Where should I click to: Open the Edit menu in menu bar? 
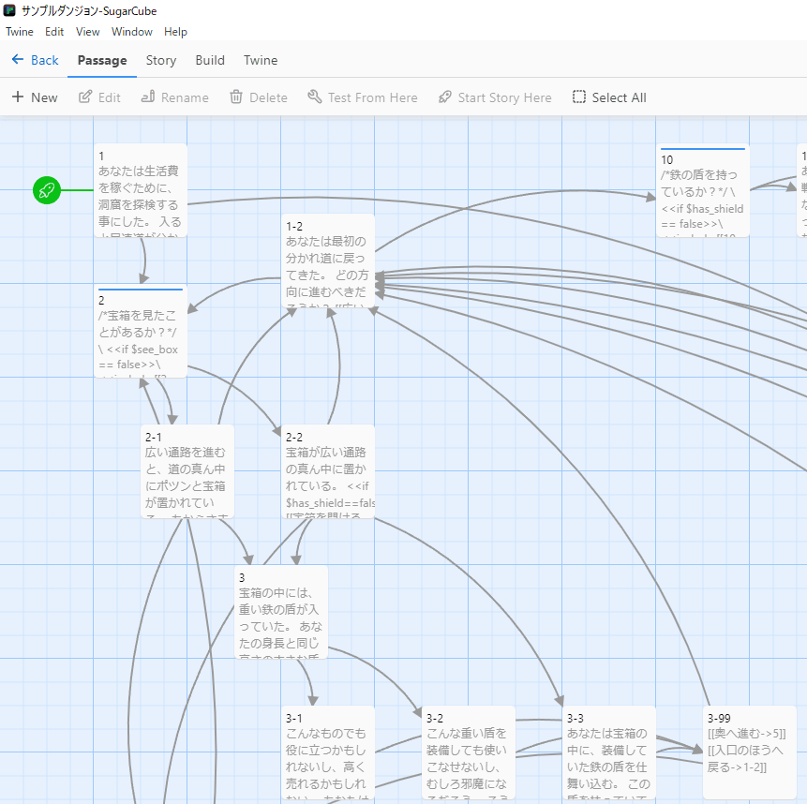(54, 32)
